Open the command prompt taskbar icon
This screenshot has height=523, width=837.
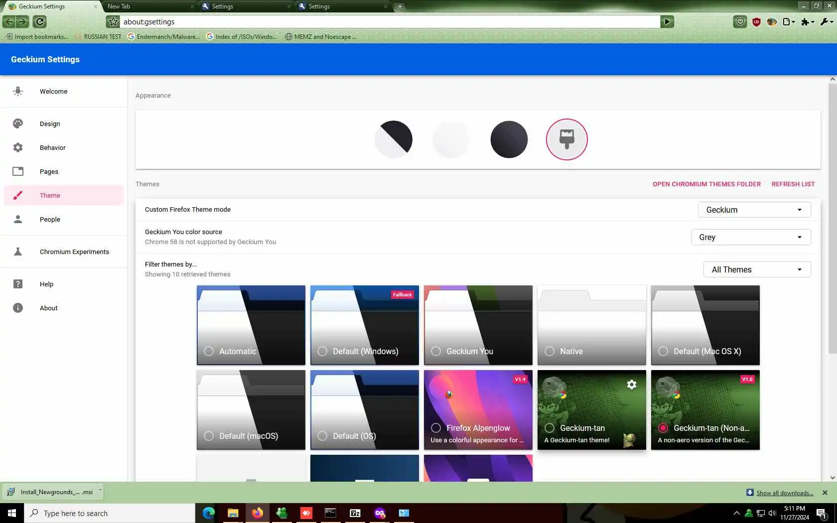330,513
